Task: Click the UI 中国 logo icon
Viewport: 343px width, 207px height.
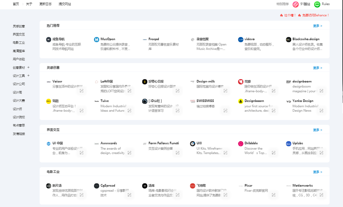Action: click(48, 144)
